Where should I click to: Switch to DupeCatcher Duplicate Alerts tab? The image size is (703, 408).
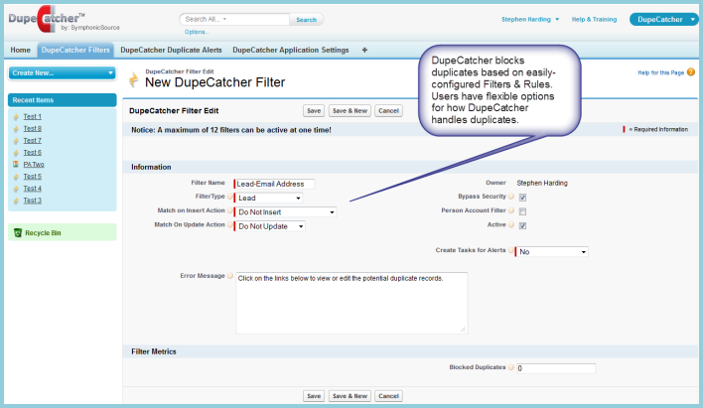point(172,50)
